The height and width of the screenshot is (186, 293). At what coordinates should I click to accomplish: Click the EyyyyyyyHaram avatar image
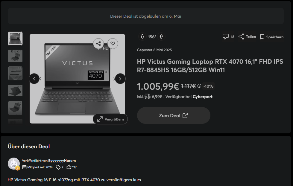coord(14,164)
